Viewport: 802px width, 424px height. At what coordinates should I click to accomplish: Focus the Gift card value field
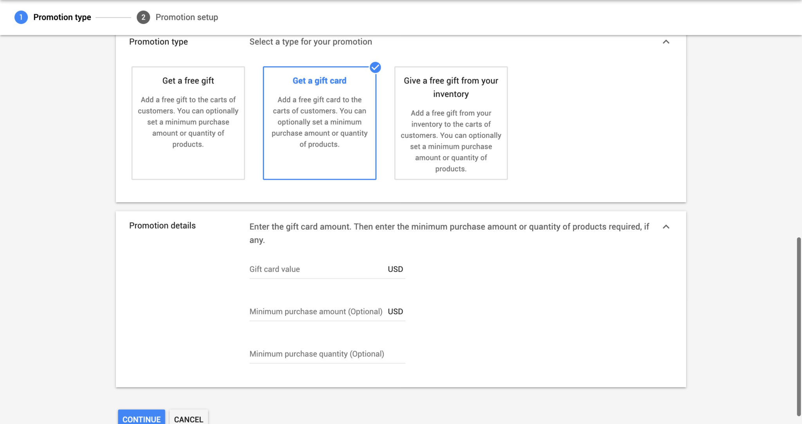click(x=327, y=269)
